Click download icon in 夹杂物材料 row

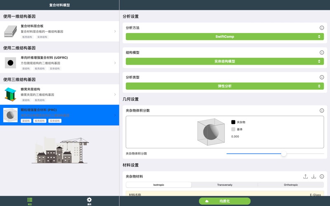(313, 177)
